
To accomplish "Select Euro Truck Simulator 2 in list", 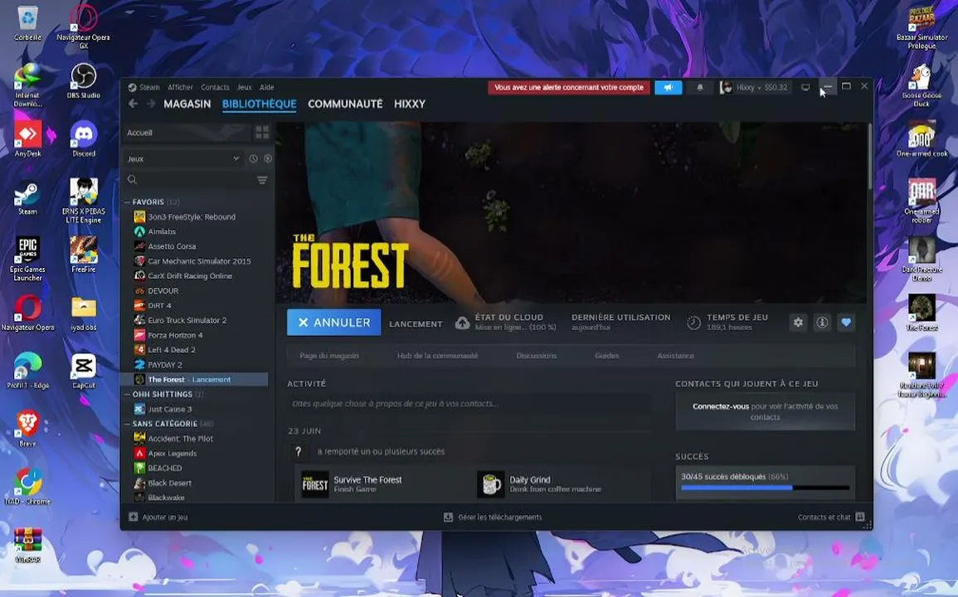I will [187, 320].
